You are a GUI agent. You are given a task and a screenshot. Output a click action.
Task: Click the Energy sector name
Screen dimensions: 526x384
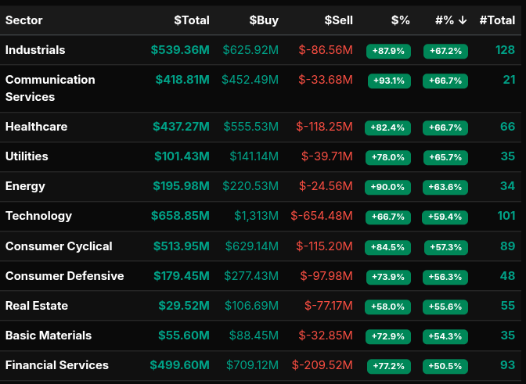pos(25,186)
